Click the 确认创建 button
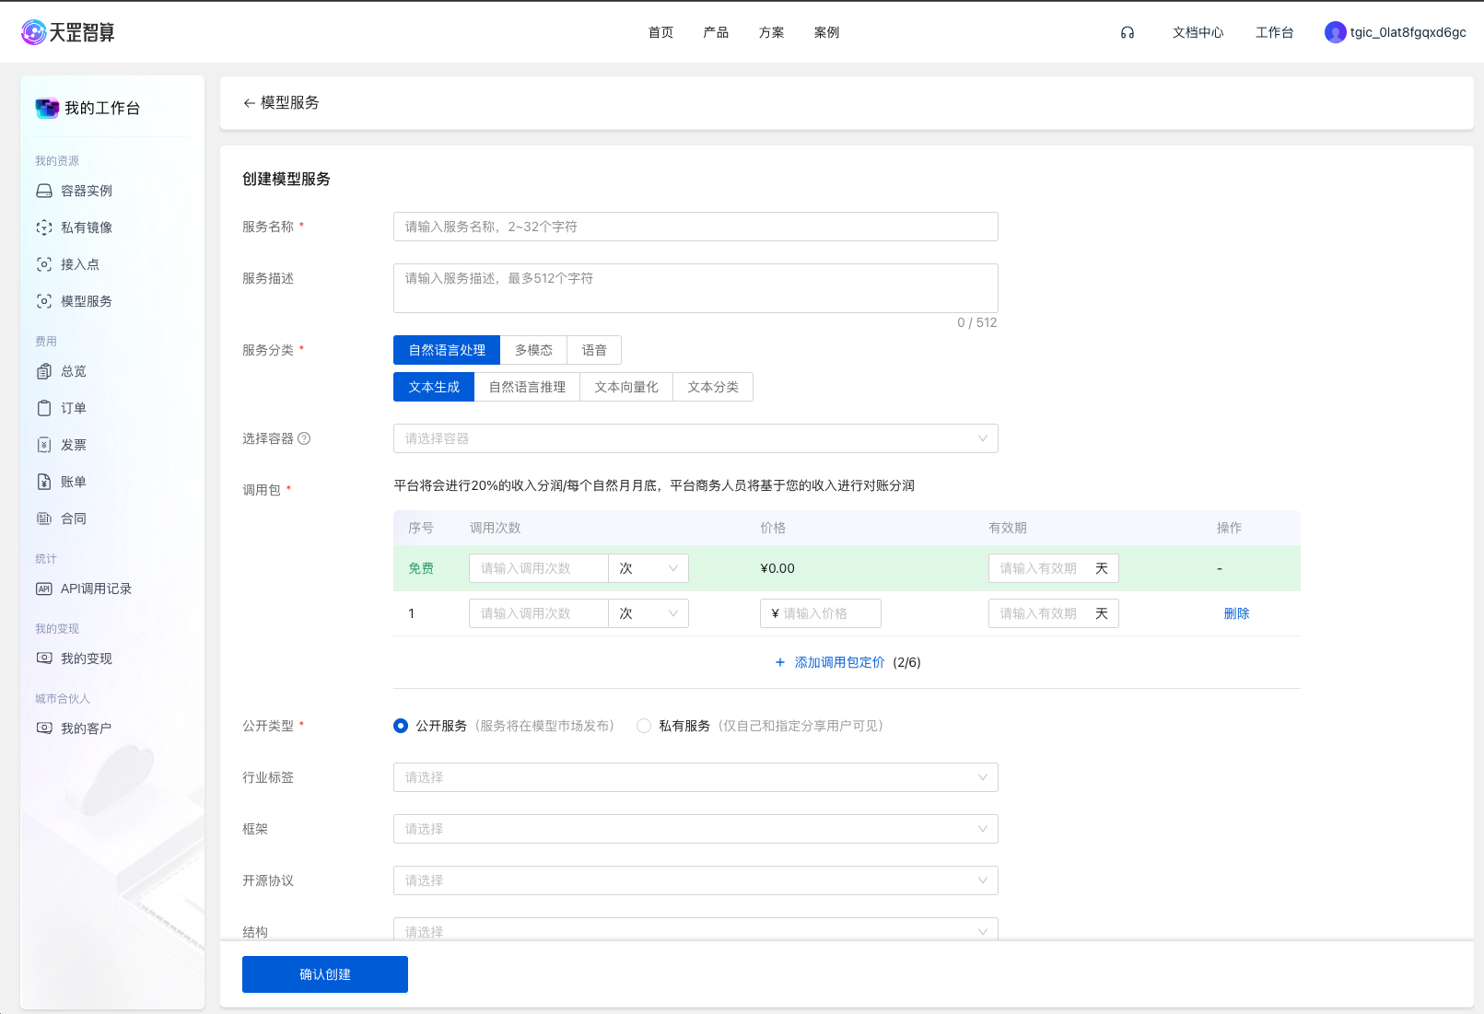This screenshot has width=1484, height=1014. tap(325, 974)
